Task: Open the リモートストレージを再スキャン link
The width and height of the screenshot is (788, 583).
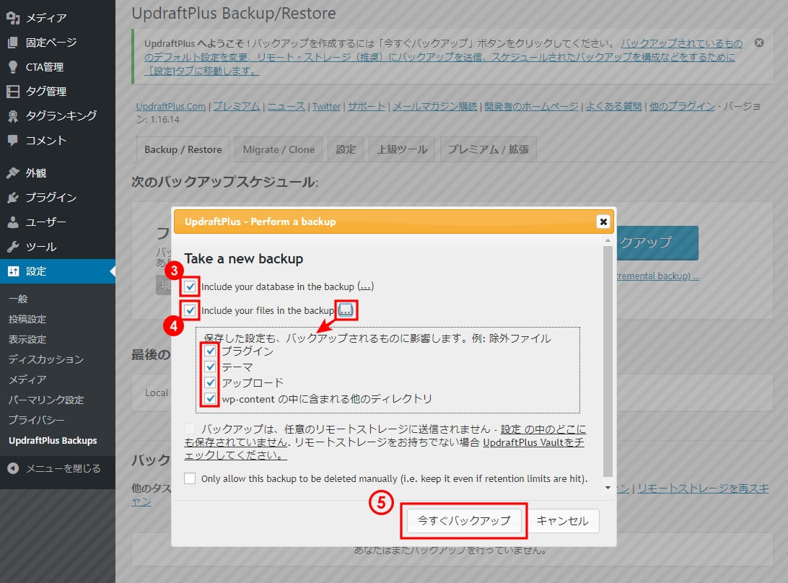Action: click(x=703, y=488)
